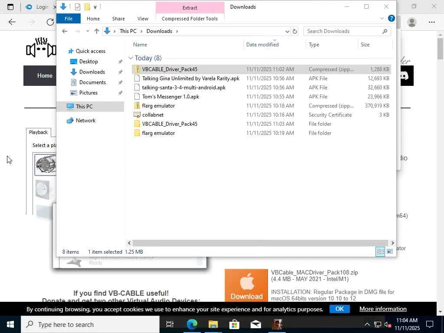This screenshot has width=444, height=333.
Task: Open Quick access in navigation pane
Action: (x=90, y=51)
